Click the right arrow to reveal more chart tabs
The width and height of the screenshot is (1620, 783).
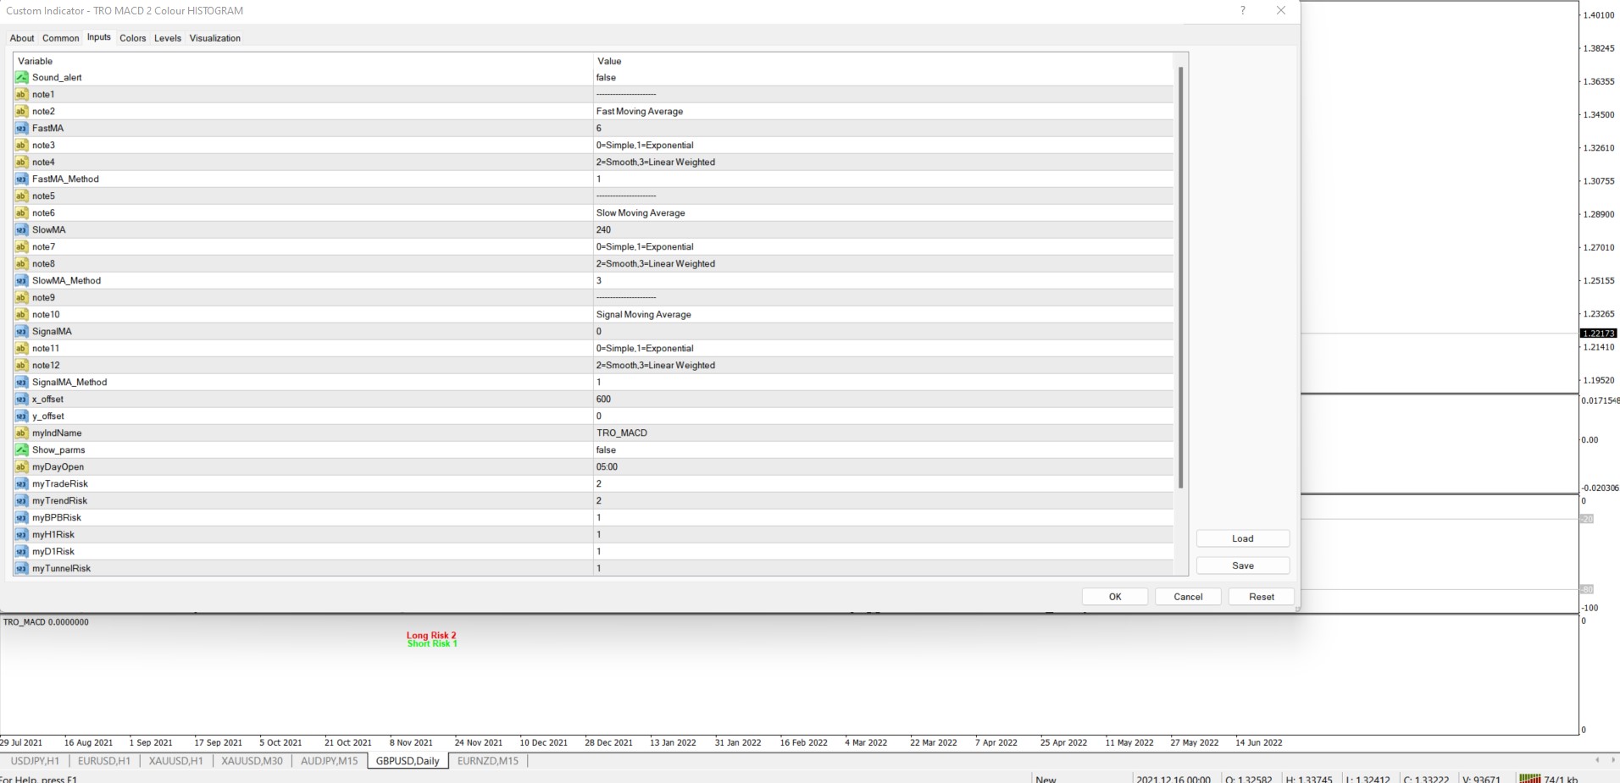pyautogui.click(x=1612, y=760)
